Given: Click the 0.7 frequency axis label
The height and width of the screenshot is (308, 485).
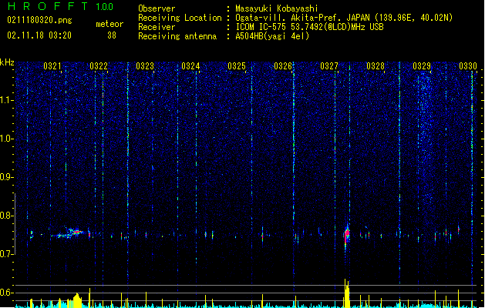Looking at the screenshot, I should click(x=7, y=254).
